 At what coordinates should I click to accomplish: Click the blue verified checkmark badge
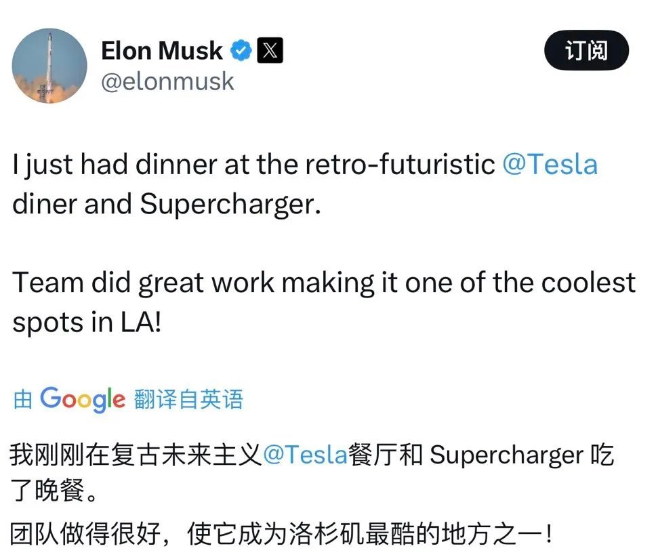tap(241, 50)
